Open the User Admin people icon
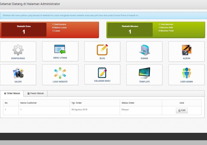207x145 pixels. (x=187, y=73)
